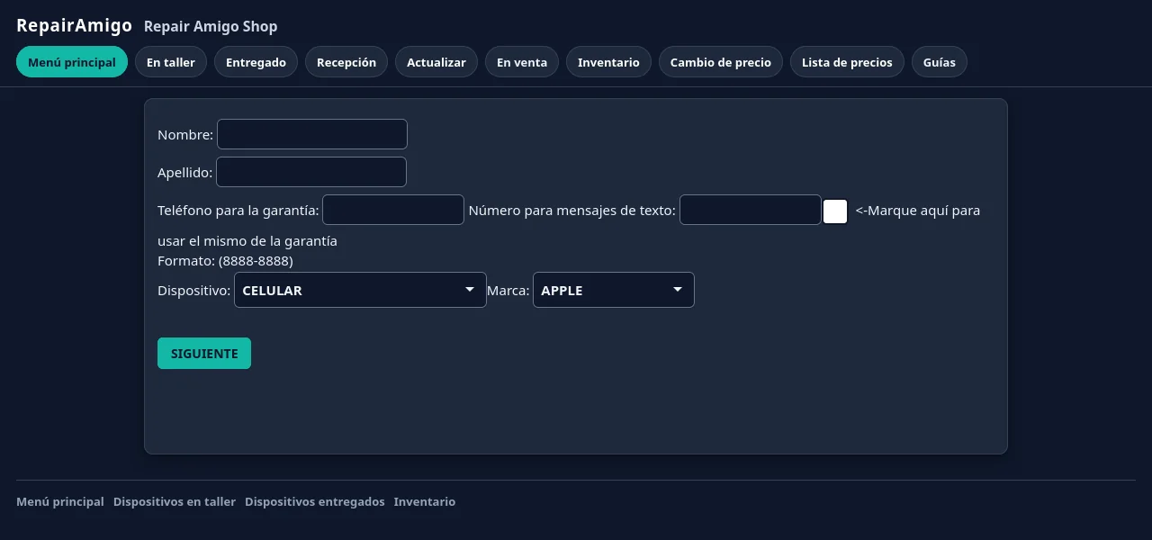Click the Formato: (8888-8888) hint text

225,261
